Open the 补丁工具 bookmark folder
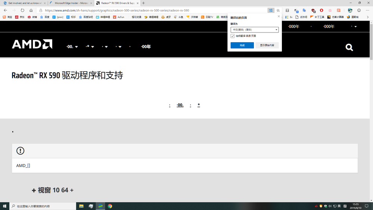This screenshot has width=373, height=210. tap(317, 17)
